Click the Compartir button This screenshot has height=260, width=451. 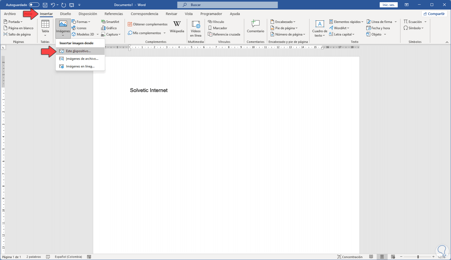tap(434, 14)
